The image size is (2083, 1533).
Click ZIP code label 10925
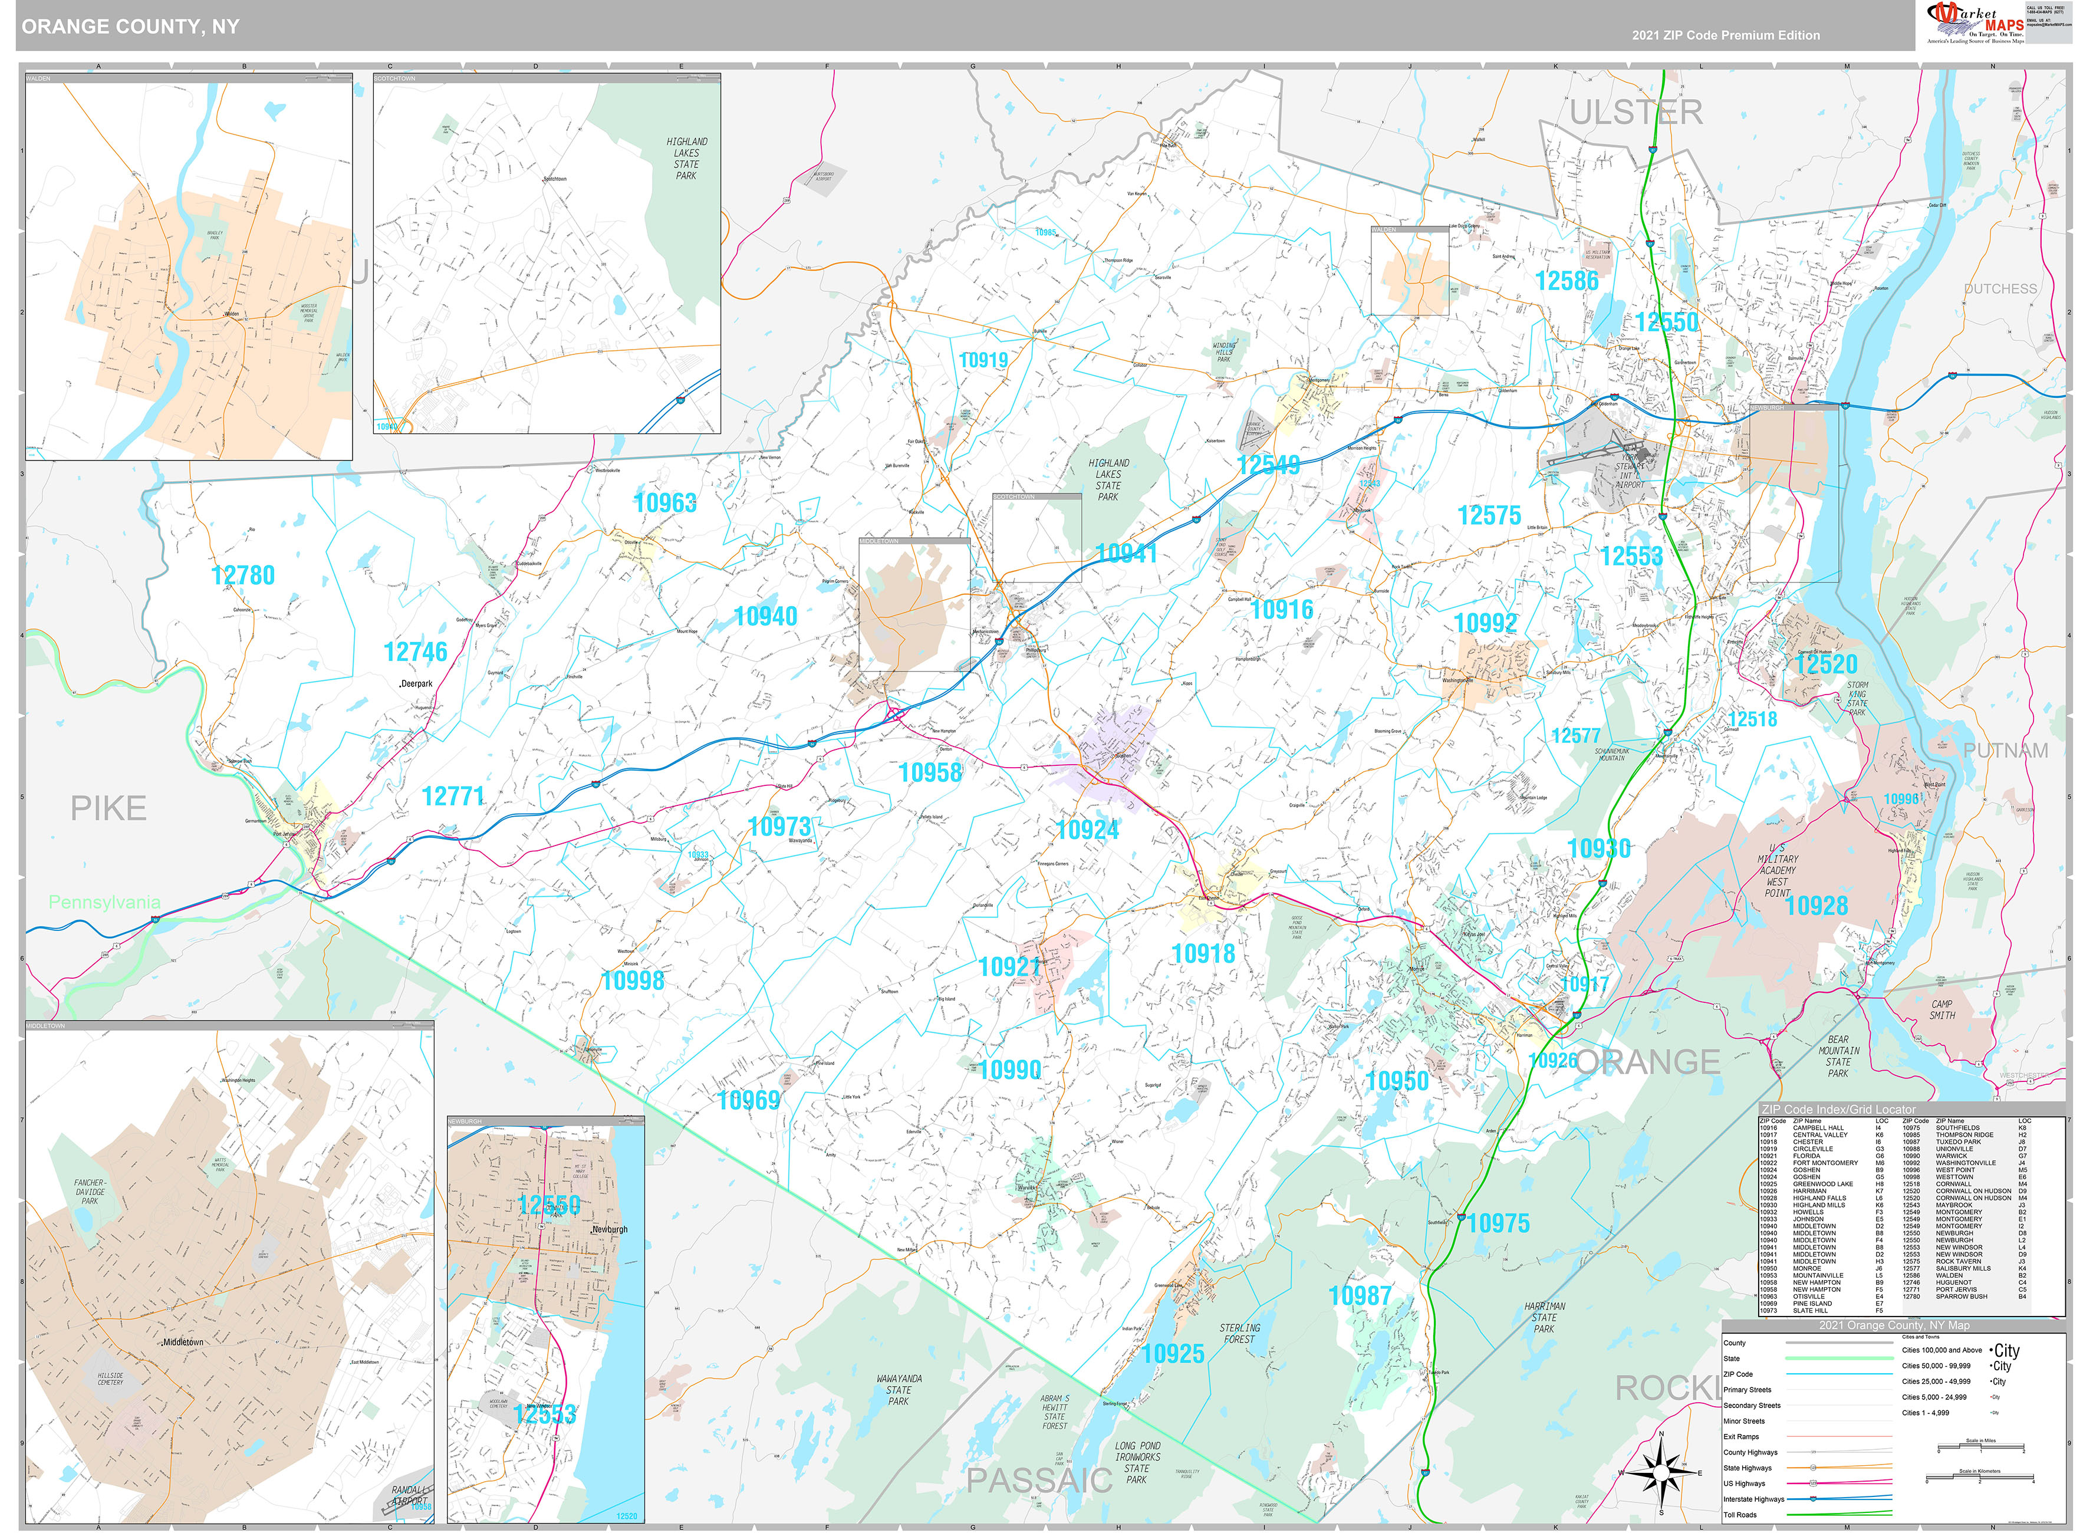(x=1173, y=1354)
